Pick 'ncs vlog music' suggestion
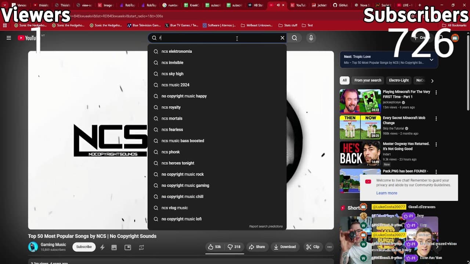470x264 pixels. pyautogui.click(x=217, y=208)
